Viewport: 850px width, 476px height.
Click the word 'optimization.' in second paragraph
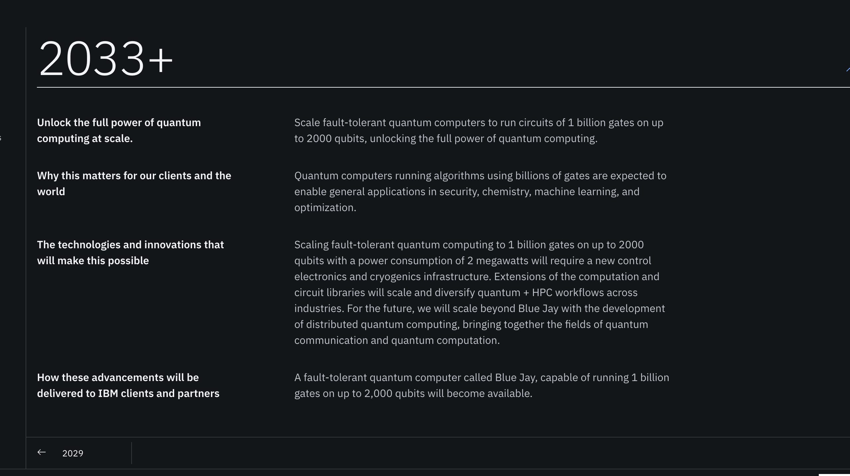point(325,207)
